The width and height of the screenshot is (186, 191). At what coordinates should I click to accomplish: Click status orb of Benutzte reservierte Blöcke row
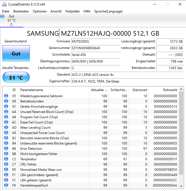click(x=6, y=138)
